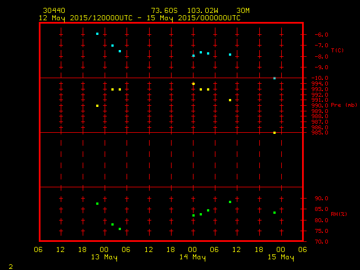Viewport: 360px width, 270px height.
Task: Select the latitude text 73.60S
Action: pos(164,11)
